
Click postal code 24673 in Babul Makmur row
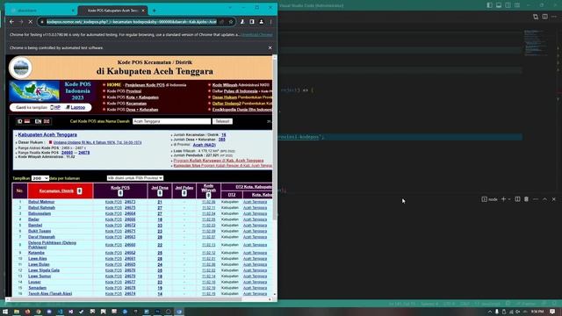point(130,202)
